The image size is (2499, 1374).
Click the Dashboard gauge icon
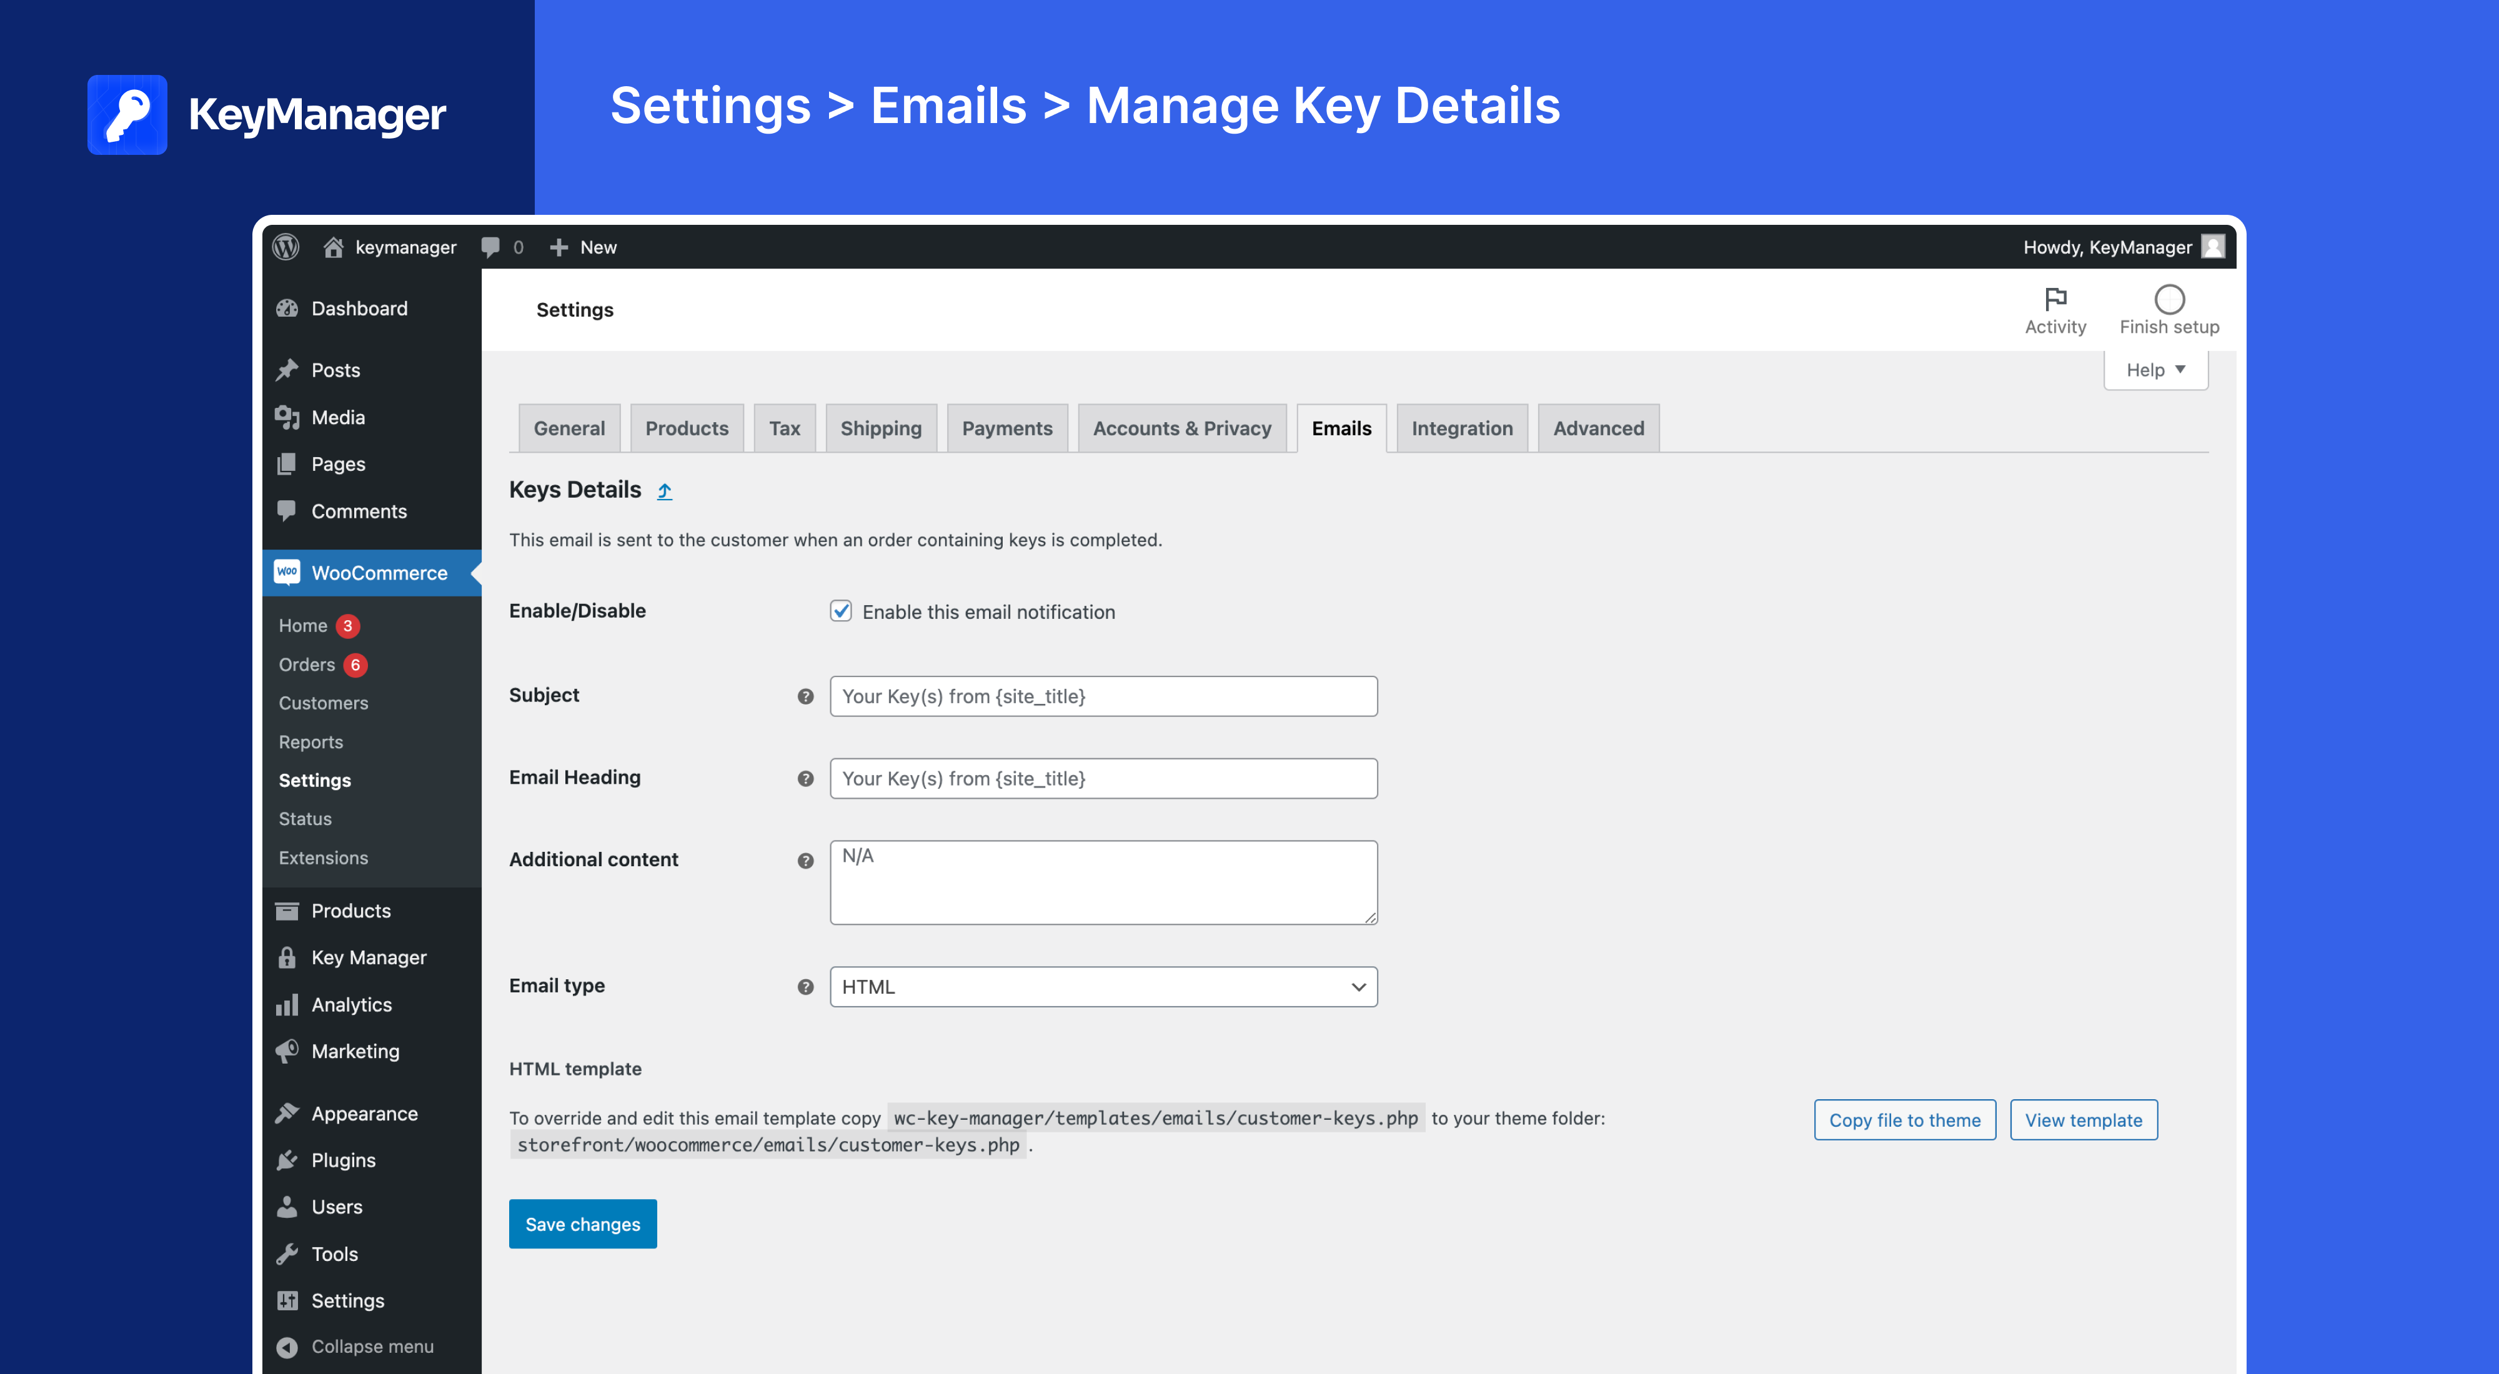287,309
